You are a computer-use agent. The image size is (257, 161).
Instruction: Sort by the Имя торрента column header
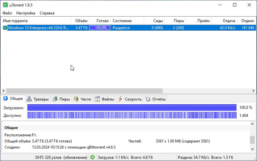point(35,20)
